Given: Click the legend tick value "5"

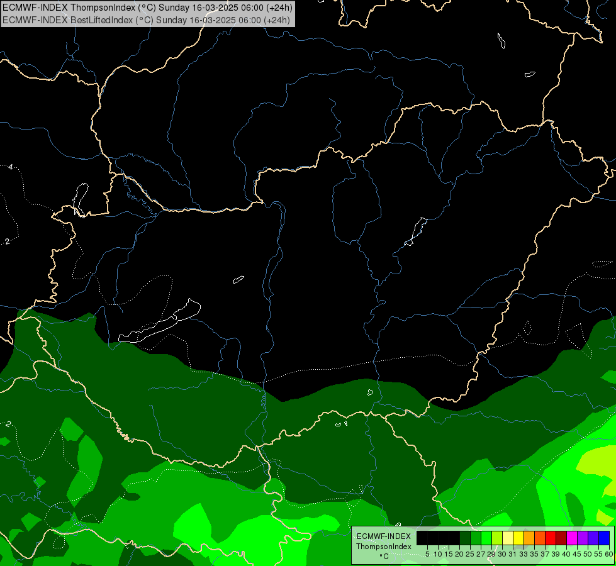Looking at the screenshot, I should (x=427, y=554).
